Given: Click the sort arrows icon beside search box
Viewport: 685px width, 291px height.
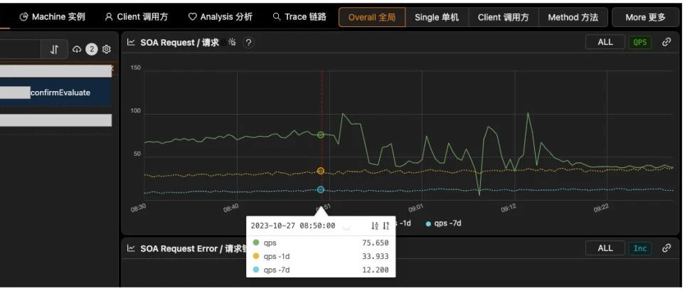Looking at the screenshot, I should click(x=55, y=49).
